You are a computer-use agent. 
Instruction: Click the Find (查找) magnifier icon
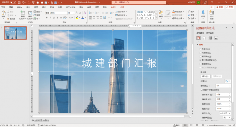click(x=189, y=11)
